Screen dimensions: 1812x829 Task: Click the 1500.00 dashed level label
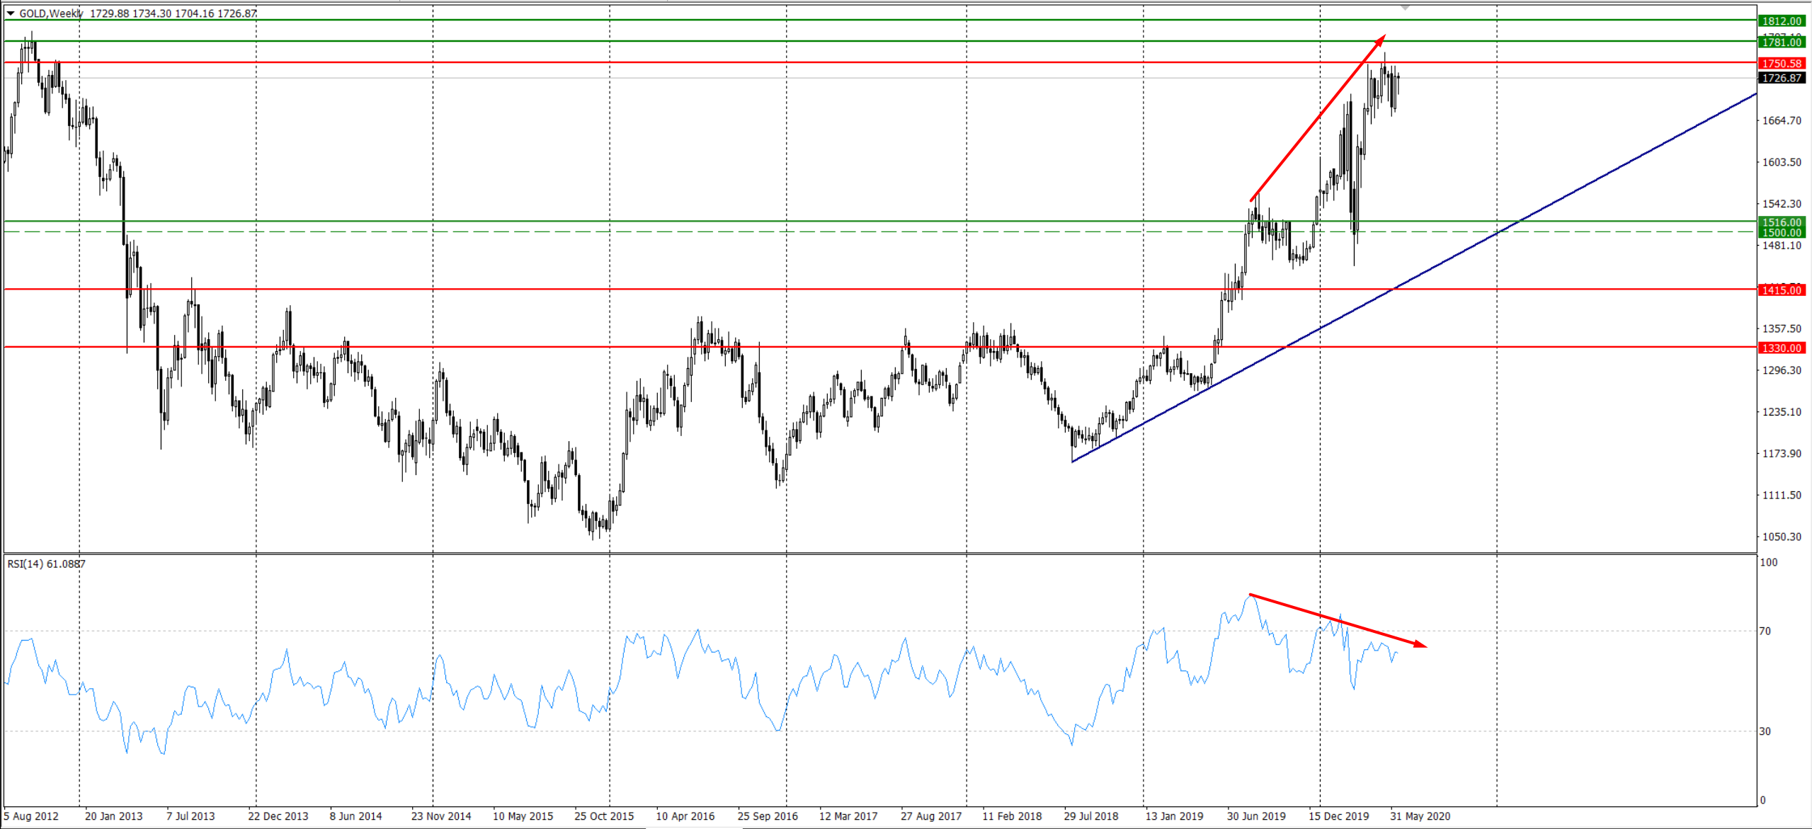[x=1782, y=233]
